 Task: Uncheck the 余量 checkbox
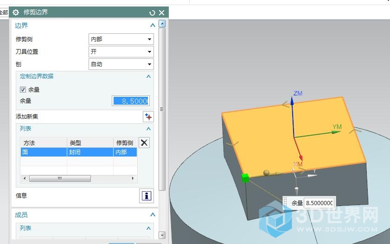pos(23,89)
